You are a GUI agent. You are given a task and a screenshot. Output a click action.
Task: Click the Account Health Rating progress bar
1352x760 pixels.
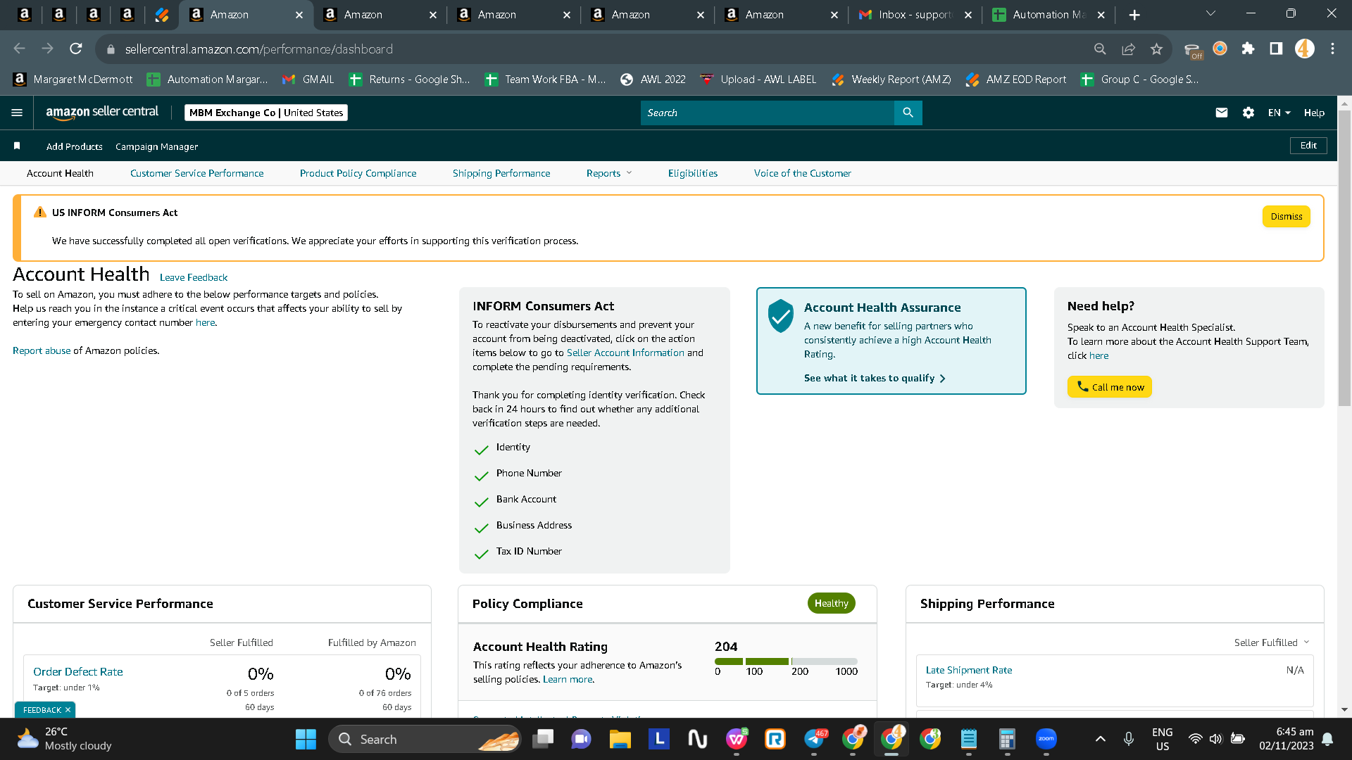click(786, 661)
